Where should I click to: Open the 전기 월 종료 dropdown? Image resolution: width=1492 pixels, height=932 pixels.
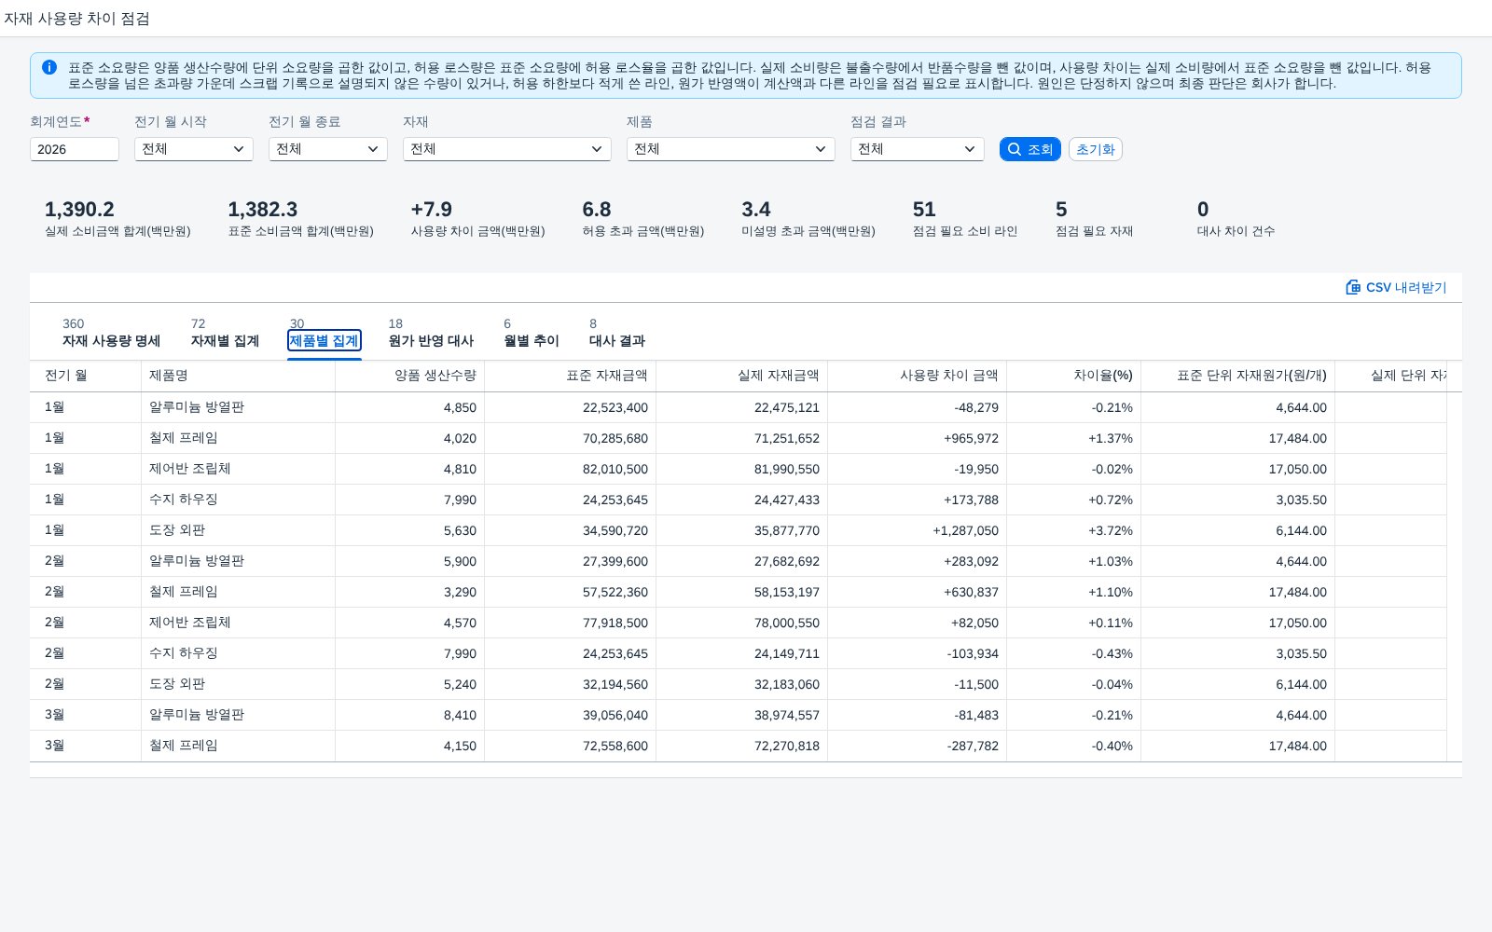pos(328,149)
